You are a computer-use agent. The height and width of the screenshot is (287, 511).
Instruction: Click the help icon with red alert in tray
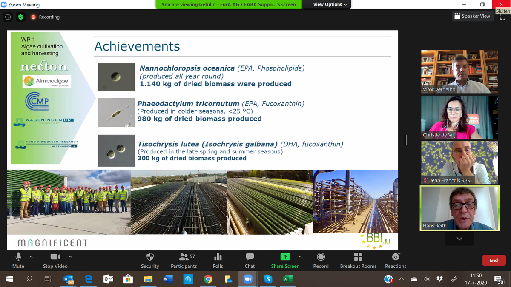(x=388, y=279)
